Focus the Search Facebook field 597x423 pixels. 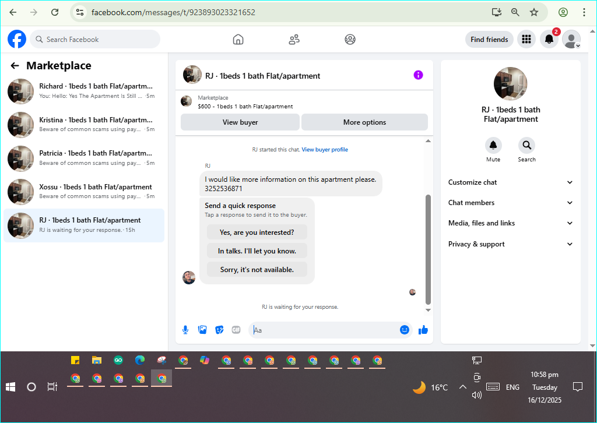95,39
